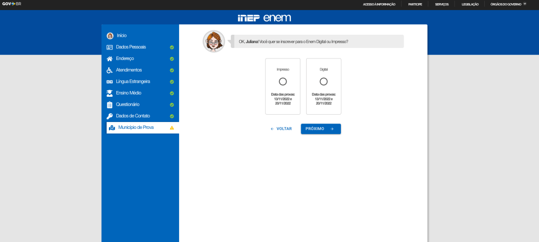Click the Município de Prova map icon
This screenshot has height=242, width=539.
click(x=112, y=128)
